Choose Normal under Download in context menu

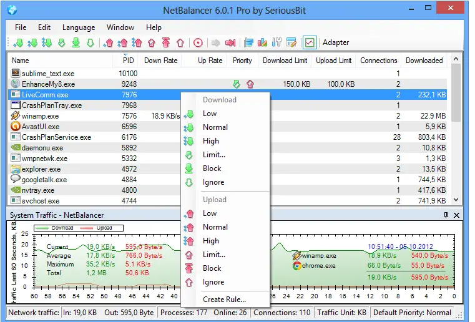(x=225, y=127)
